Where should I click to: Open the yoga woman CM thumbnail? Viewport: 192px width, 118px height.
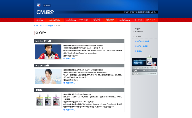[x=48, y=76]
